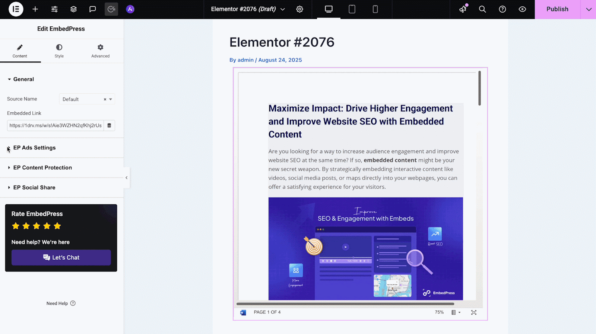Open the Structure layers panel
596x334 pixels.
click(x=73, y=9)
